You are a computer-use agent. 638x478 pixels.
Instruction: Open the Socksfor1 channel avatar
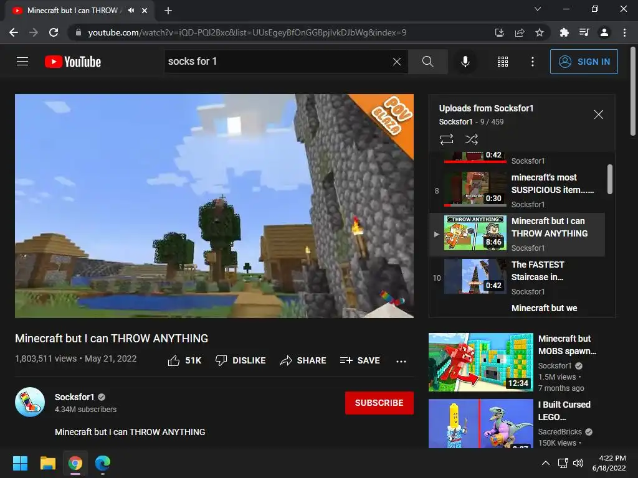[x=30, y=403]
